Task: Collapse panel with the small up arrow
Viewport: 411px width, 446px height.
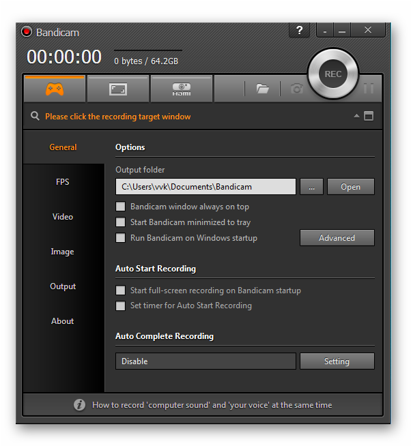Action: (356, 116)
